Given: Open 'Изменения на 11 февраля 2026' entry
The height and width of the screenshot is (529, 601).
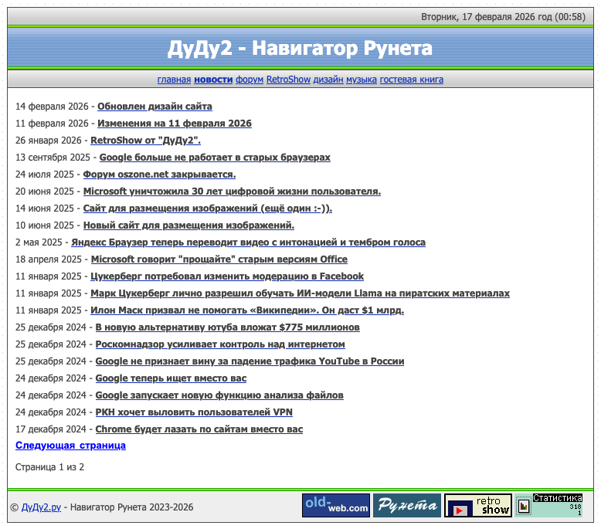Looking at the screenshot, I should (x=174, y=124).
